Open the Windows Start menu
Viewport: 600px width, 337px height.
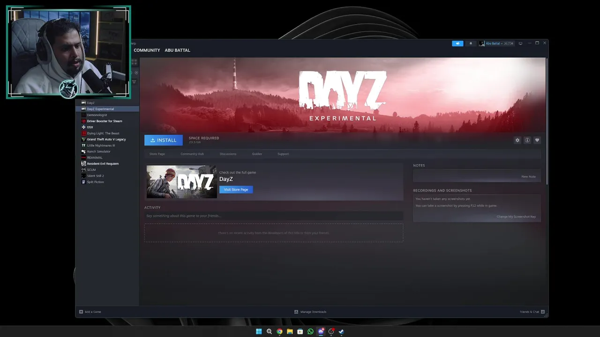tap(259, 331)
